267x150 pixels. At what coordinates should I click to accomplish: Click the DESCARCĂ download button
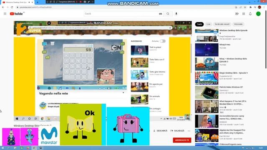click(x=160, y=131)
